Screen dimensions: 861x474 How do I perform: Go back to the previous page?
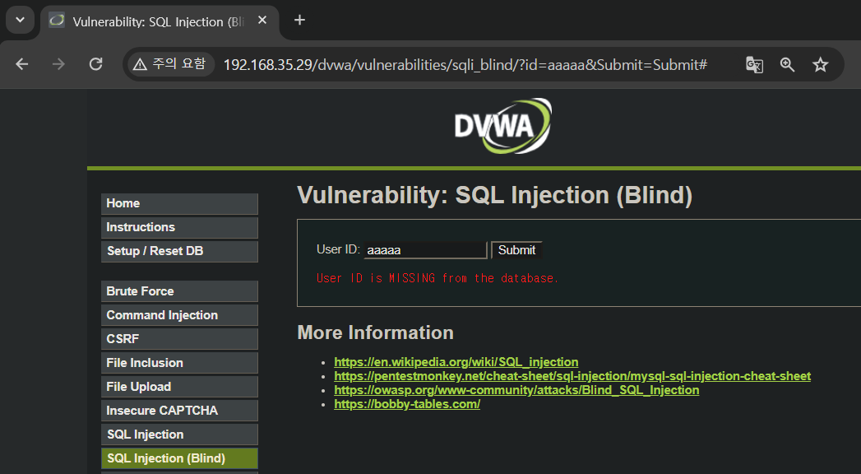click(x=22, y=64)
